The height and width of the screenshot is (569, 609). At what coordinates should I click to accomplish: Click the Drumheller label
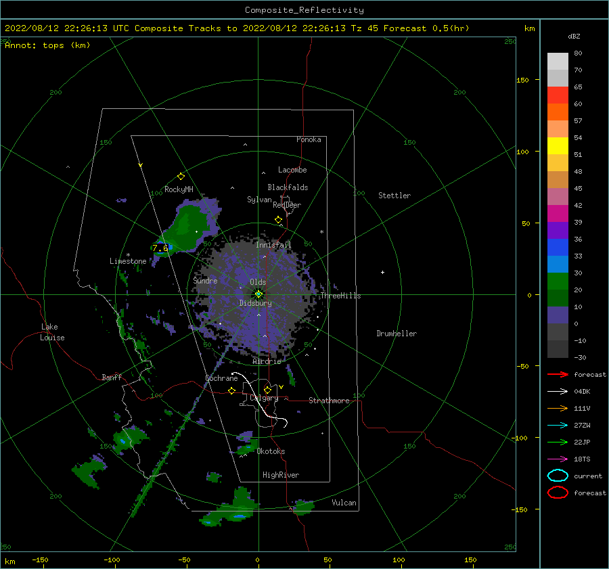tap(397, 334)
